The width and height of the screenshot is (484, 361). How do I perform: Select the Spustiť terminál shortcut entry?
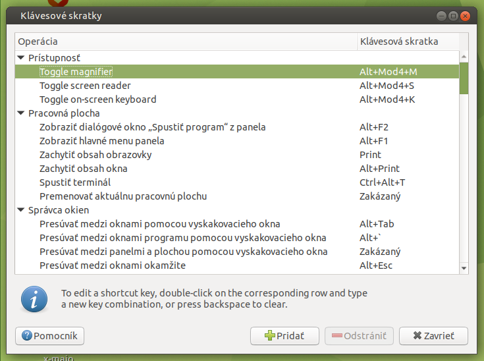[x=237, y=182]
